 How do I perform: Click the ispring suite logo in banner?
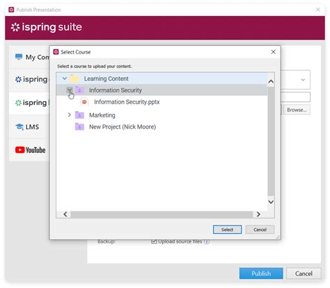click(47, 27)
